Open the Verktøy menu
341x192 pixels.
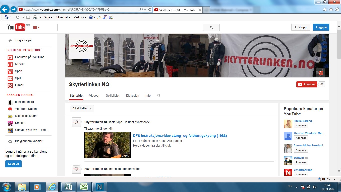80,17
